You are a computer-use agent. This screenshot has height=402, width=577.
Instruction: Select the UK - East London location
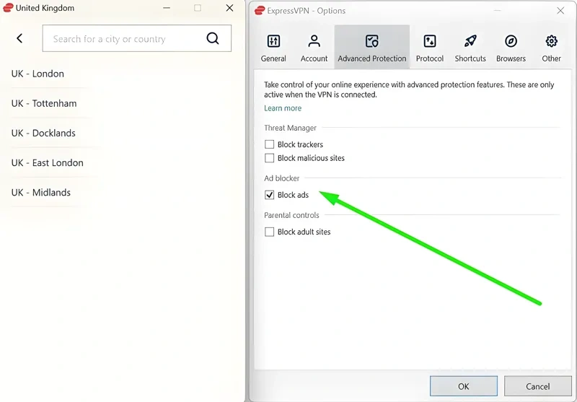[x=47, y=162]
